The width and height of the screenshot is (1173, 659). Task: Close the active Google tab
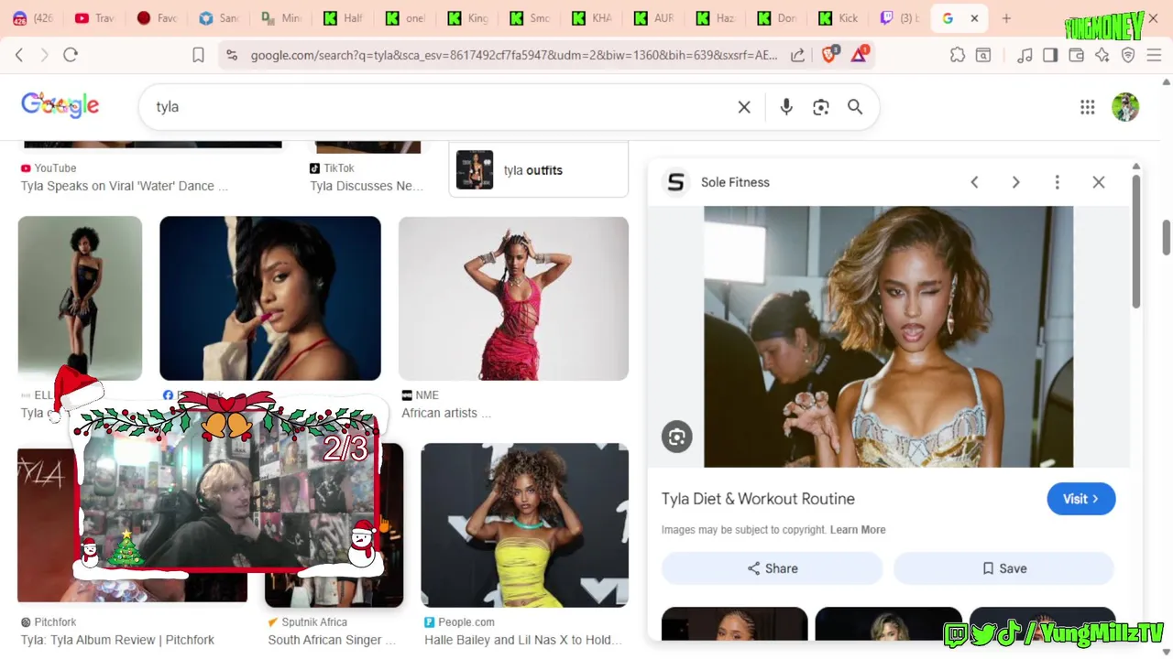(974, 18)
